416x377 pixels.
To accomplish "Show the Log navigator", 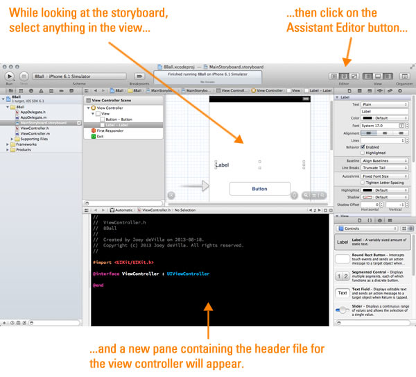I will pos(71,91).
